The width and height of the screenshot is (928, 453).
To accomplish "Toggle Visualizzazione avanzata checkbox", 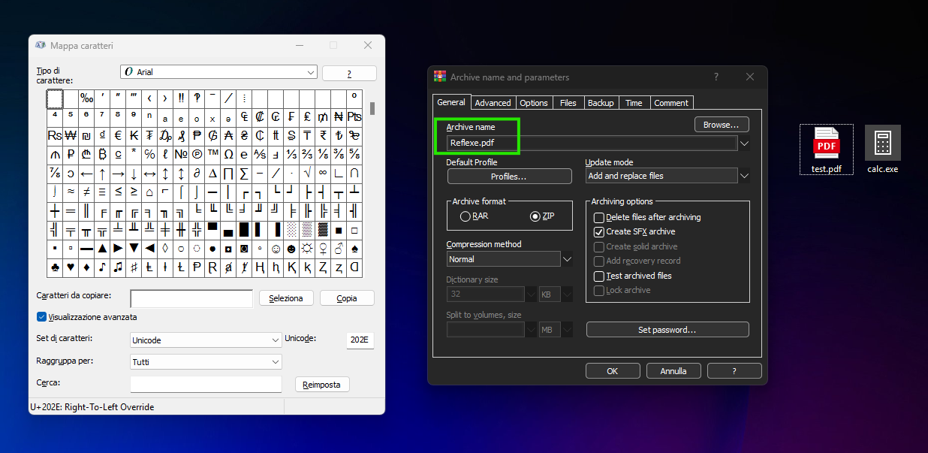I will 87,317.
